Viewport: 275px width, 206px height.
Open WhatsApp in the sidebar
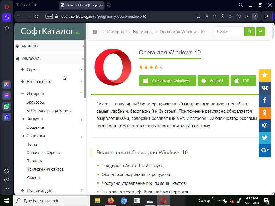tap(7, 106)
